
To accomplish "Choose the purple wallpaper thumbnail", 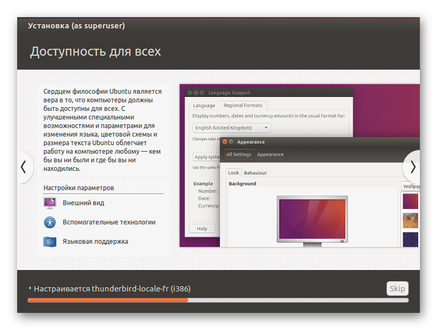I will point(410,201).
